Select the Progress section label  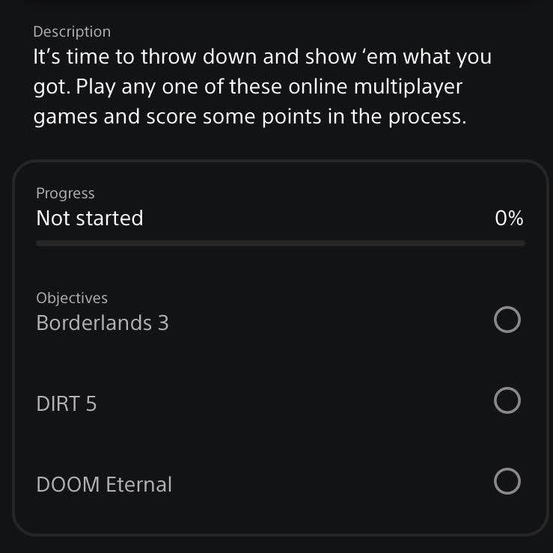(65, 193)
